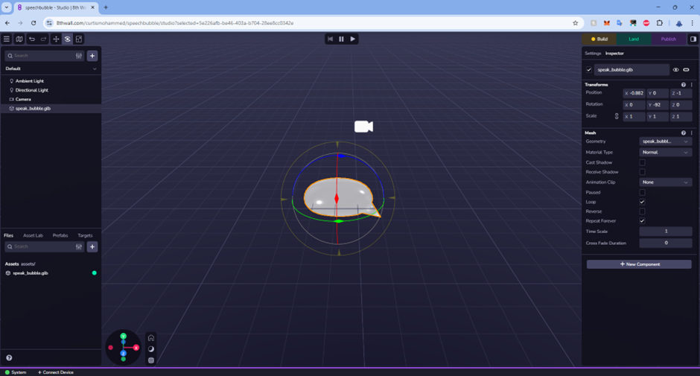This screenshot has height=376, width=700.
Task: Click the New Component button
Action: (x=639, y=264)
